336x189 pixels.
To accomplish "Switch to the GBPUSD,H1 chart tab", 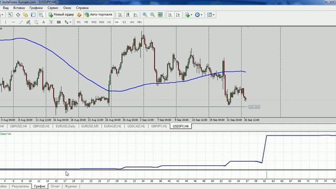I will click(41, 126).
